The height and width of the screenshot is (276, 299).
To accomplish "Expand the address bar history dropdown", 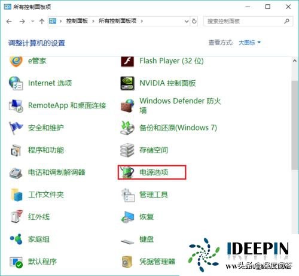I will click(187, 21).
